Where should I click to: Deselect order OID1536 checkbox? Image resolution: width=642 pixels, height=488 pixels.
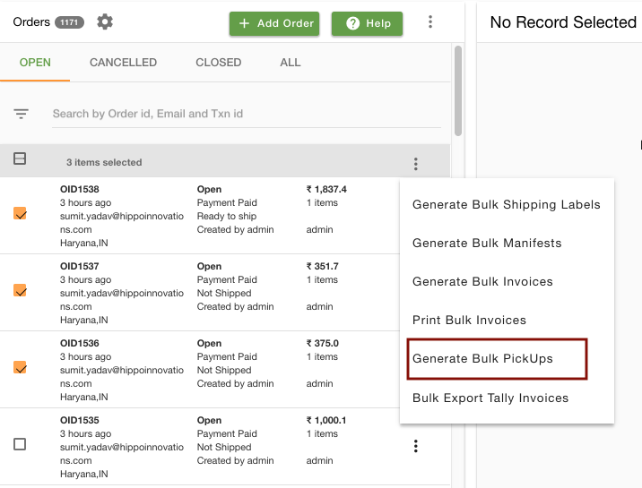coord(20,367)
